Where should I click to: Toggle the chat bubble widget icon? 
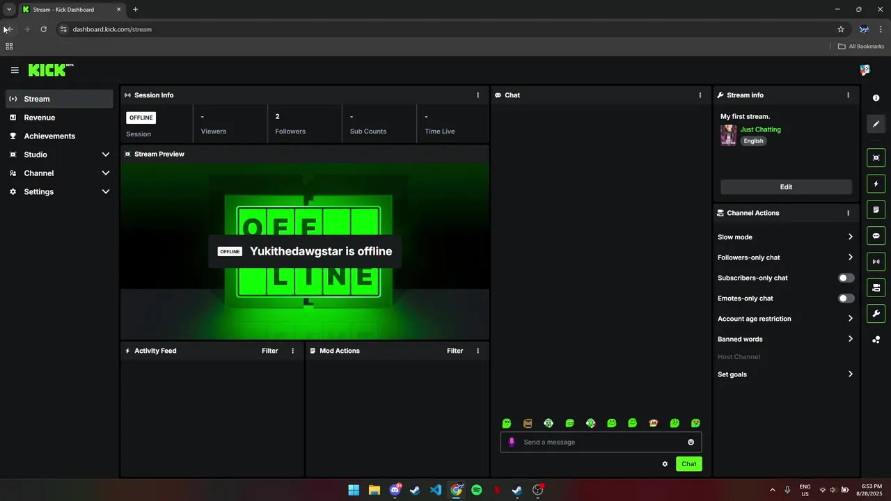tap(876, 236)
